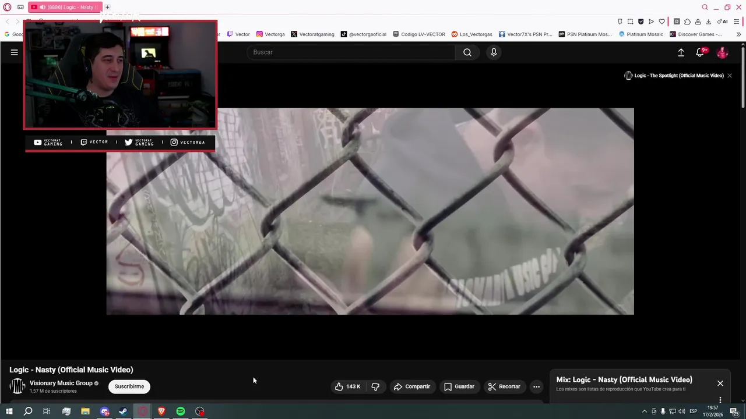The height and width of the screenshot is (419, 746).
Task: Open the Platinum Mosaic bookmark
Action: point(641,34)
